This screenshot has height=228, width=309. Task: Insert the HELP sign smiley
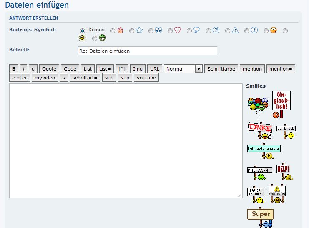[284, 172]
